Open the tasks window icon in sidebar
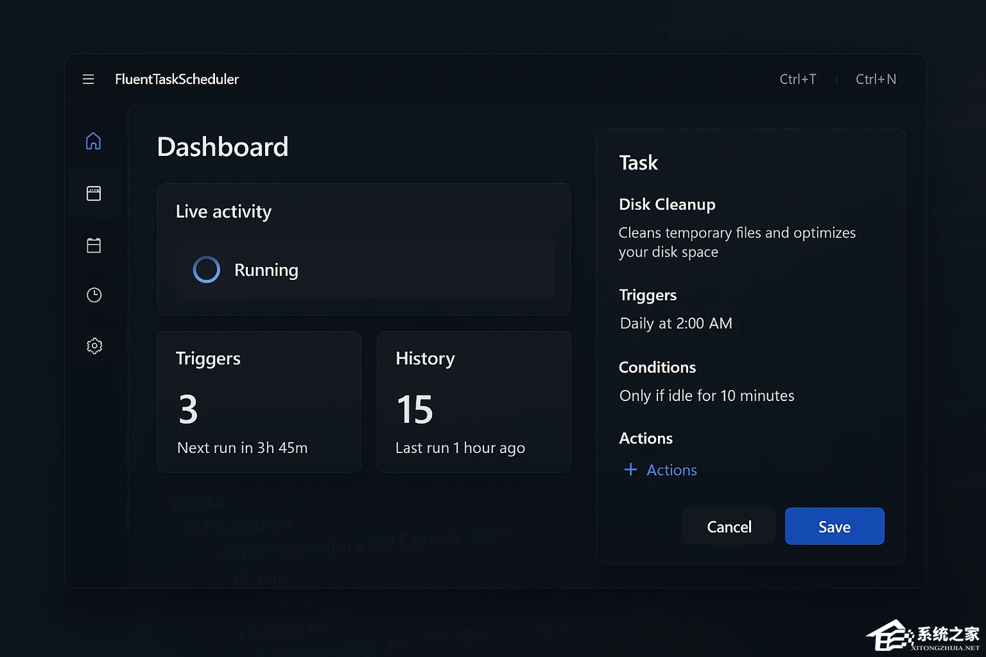The image size is (986, 657). 94,194
